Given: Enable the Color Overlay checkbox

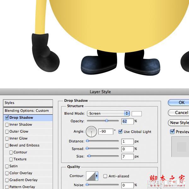Looking at the screenshot, I should pyautogui.click(x=7, y=173).
